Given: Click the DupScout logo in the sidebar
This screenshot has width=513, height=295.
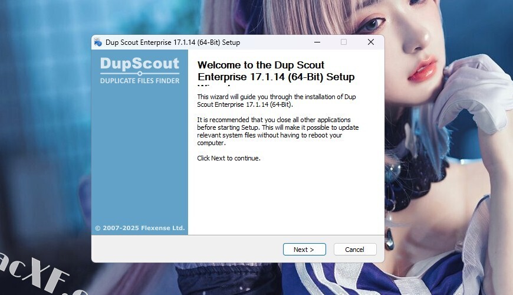Looking at the screenshot, I should (x=140, y=64).
